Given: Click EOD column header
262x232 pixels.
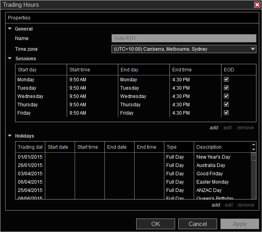Looking at the screenshot, I should 239,70.
